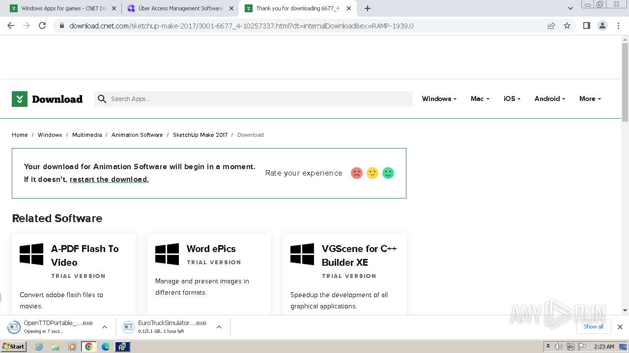Close the Thank you for downloading tab
629x353 pixels.
349,8
